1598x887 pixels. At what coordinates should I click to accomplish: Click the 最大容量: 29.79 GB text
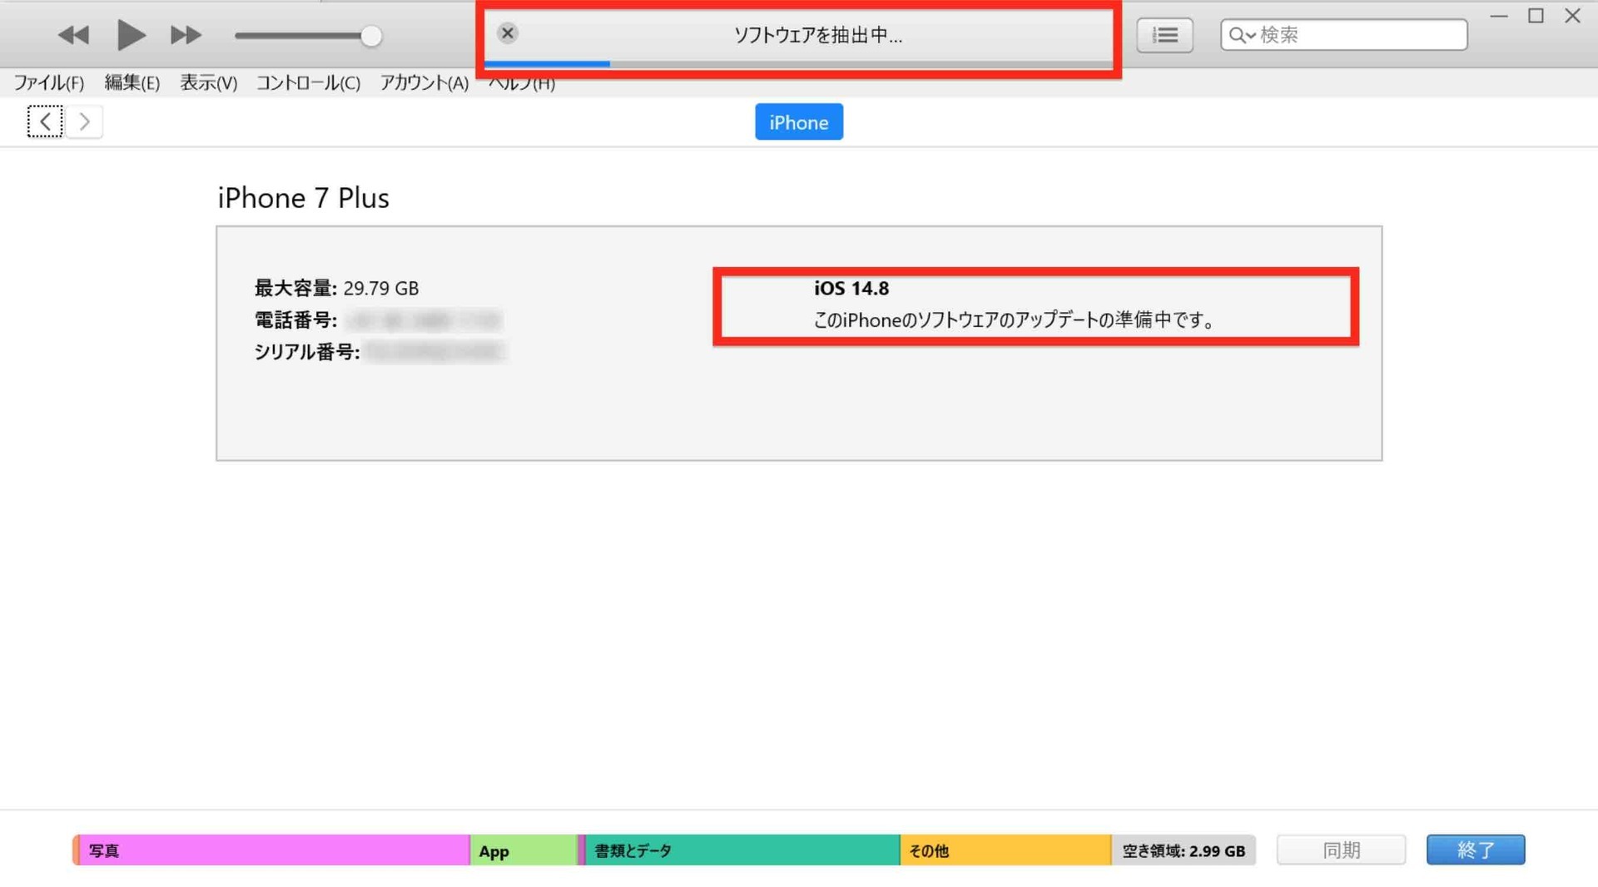(336, 288)
